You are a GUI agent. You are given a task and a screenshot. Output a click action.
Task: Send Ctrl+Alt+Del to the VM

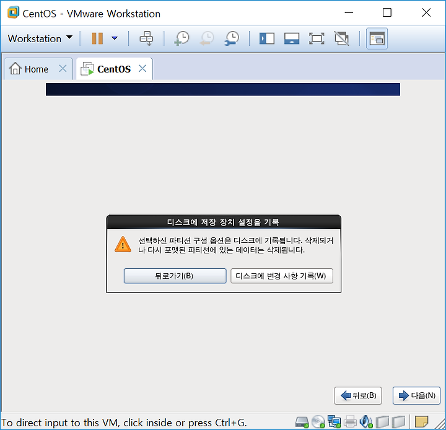[x=146, y=38]
